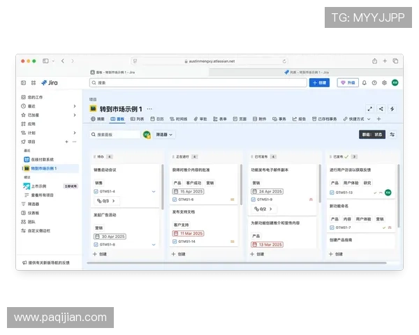419x335 pixels.
Task: Go back in Safari
Action: [x=63, y=61]
